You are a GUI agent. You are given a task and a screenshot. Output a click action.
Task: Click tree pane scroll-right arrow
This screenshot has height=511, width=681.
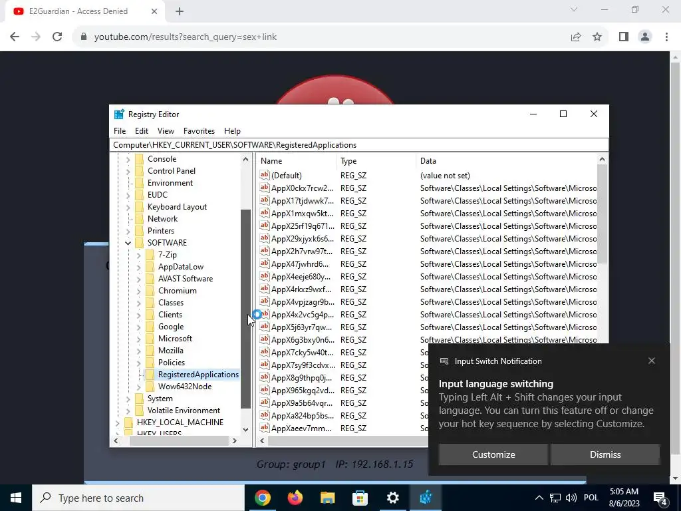pyautogui.click(x=235, y=440)
